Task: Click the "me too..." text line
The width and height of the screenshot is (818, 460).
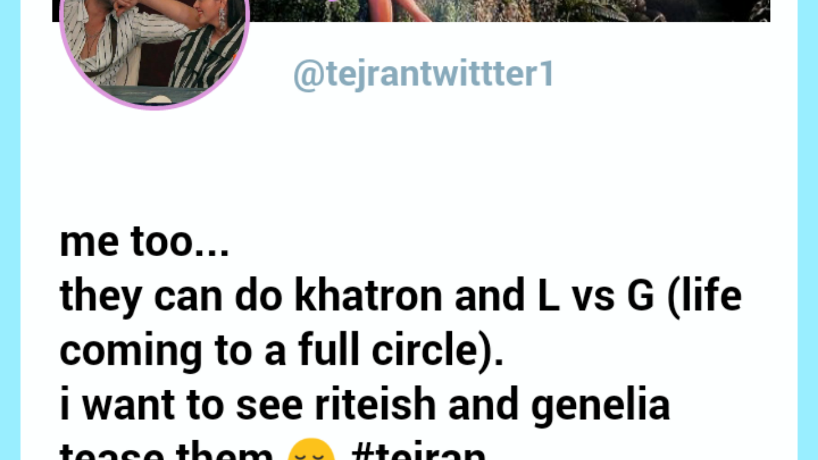Action: click(x=144, y=243)
